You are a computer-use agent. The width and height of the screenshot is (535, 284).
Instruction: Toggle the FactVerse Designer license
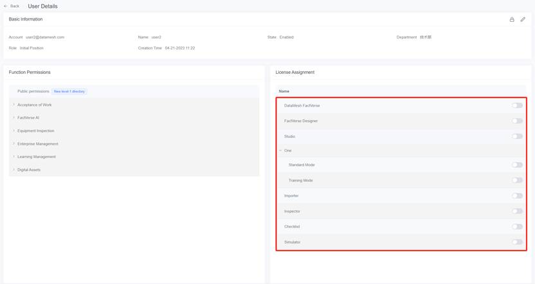pyautogui.click(x=517, y=121)
